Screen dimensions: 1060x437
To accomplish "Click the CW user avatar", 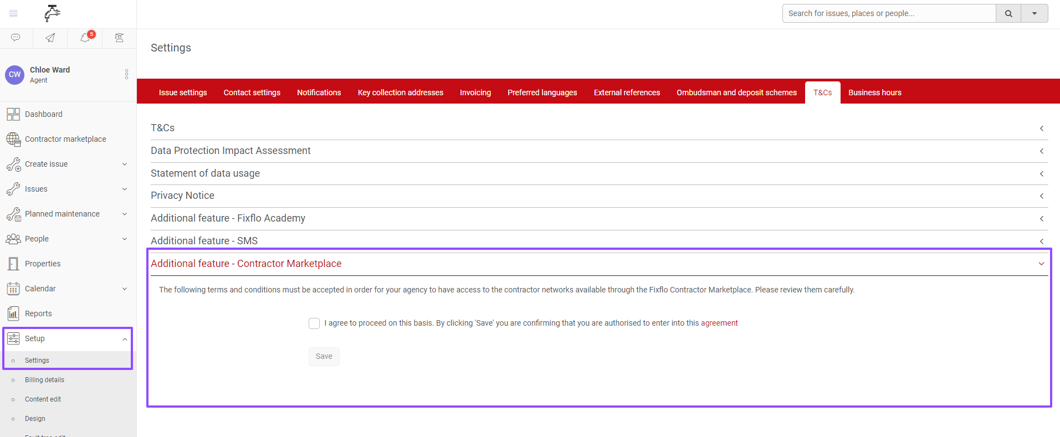I will 15,75.
